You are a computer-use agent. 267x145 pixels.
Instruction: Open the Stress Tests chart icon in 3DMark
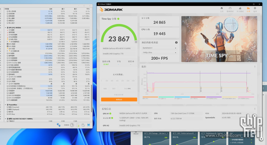tap(240, 8)
